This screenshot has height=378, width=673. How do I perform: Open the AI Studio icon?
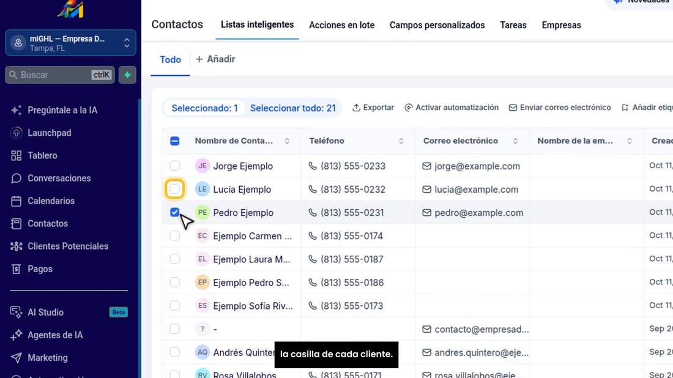(x=17, y=313)
